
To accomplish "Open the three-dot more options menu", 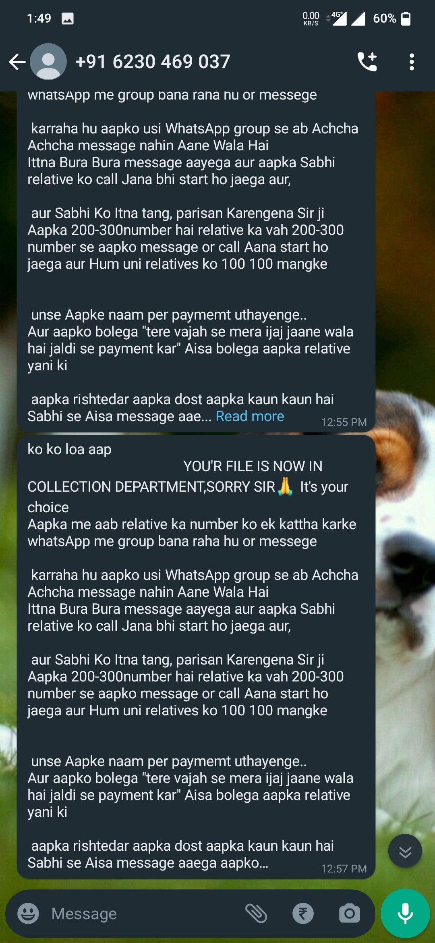I will coord(411,62).
